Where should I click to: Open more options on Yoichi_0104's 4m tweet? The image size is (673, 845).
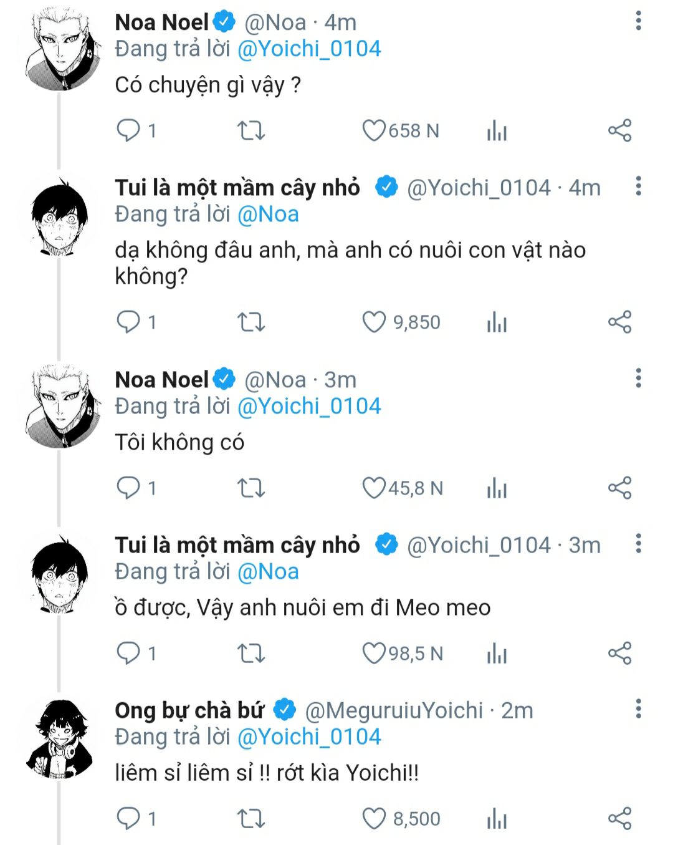click(x=638, y=186)
